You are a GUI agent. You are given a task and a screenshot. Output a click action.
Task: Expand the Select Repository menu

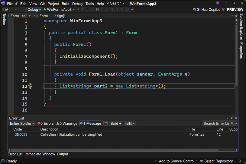pos(218,161)
